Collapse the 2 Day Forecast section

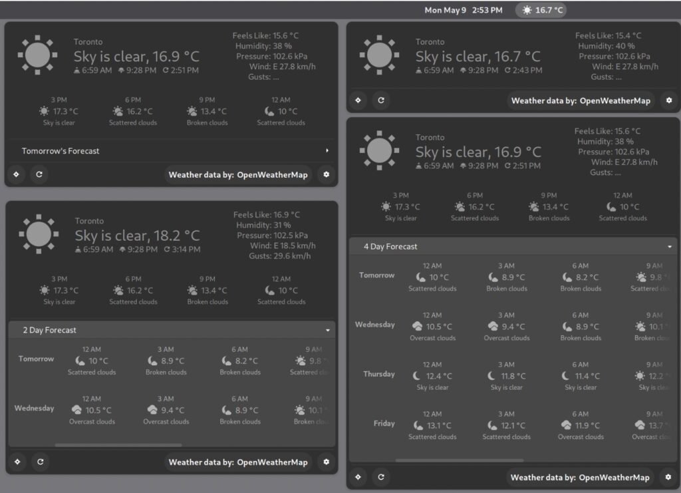pos(172,330)
